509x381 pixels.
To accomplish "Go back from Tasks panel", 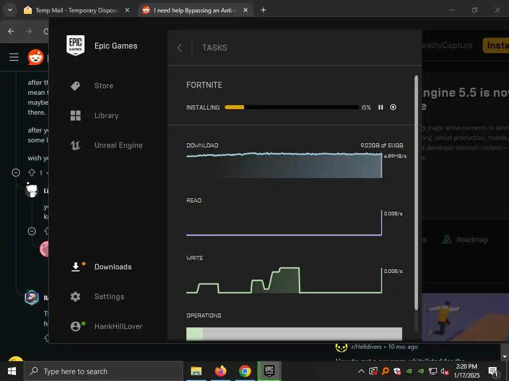I will (179, 48).
